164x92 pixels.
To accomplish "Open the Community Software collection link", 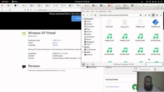I will [112, 87].
